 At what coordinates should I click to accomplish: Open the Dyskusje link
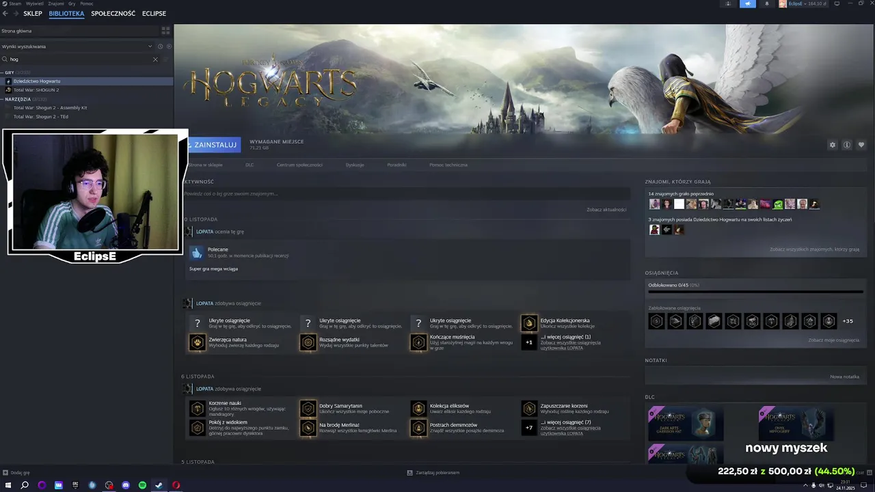pyautogui.click(x=355, y=165)
